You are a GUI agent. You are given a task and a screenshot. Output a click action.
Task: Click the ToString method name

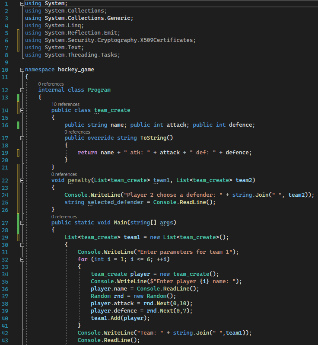click(153, 138)
